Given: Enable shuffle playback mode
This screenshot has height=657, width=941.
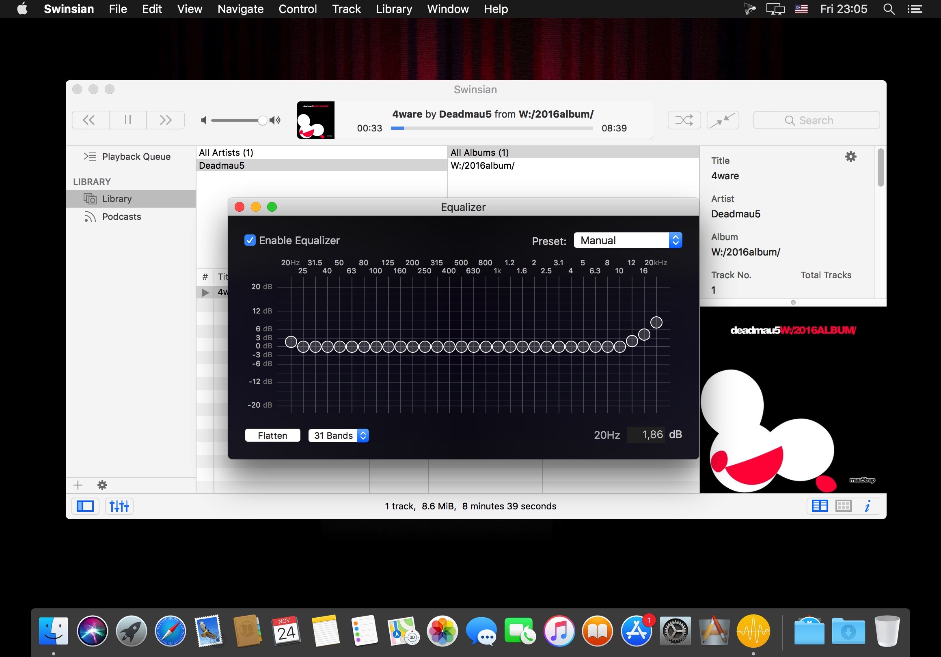Looking at the screenshot, I should tap(684, 120).
